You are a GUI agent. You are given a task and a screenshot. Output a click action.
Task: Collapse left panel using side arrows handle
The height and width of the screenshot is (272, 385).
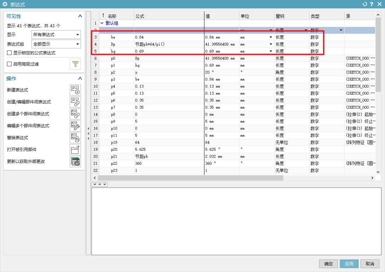[x=88, y=133]
